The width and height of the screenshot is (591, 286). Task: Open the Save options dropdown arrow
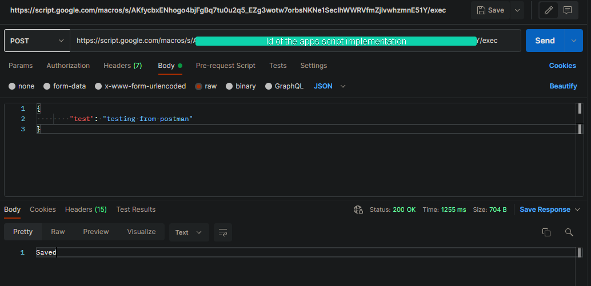(x=517, y=10)
